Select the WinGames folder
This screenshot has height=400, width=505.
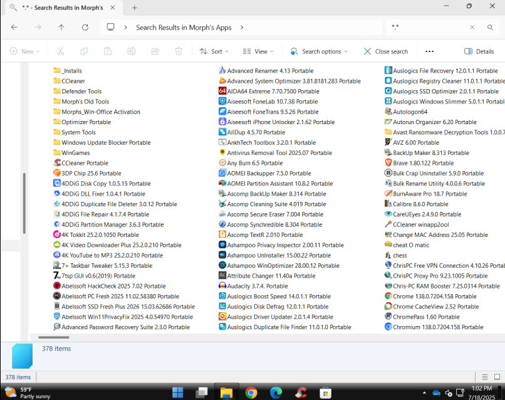point(71,152)
